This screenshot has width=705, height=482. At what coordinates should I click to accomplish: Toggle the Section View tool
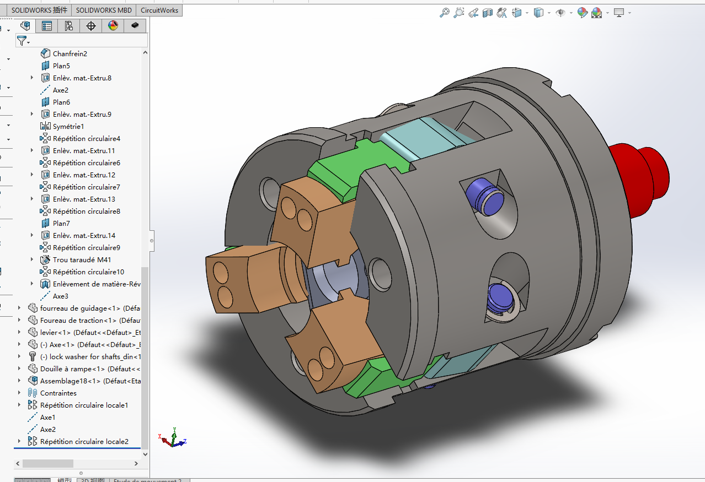point(488,13)
